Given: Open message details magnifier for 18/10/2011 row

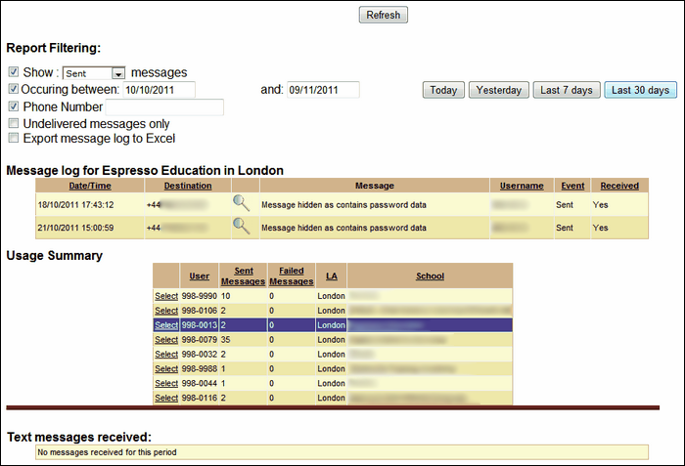Looking at the screenshot, I should click(x=241, y=203).
